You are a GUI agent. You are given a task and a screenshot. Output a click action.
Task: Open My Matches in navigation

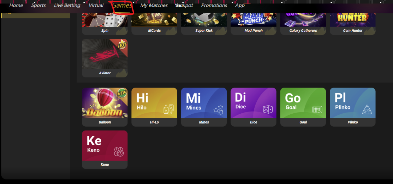pos(154,5)
